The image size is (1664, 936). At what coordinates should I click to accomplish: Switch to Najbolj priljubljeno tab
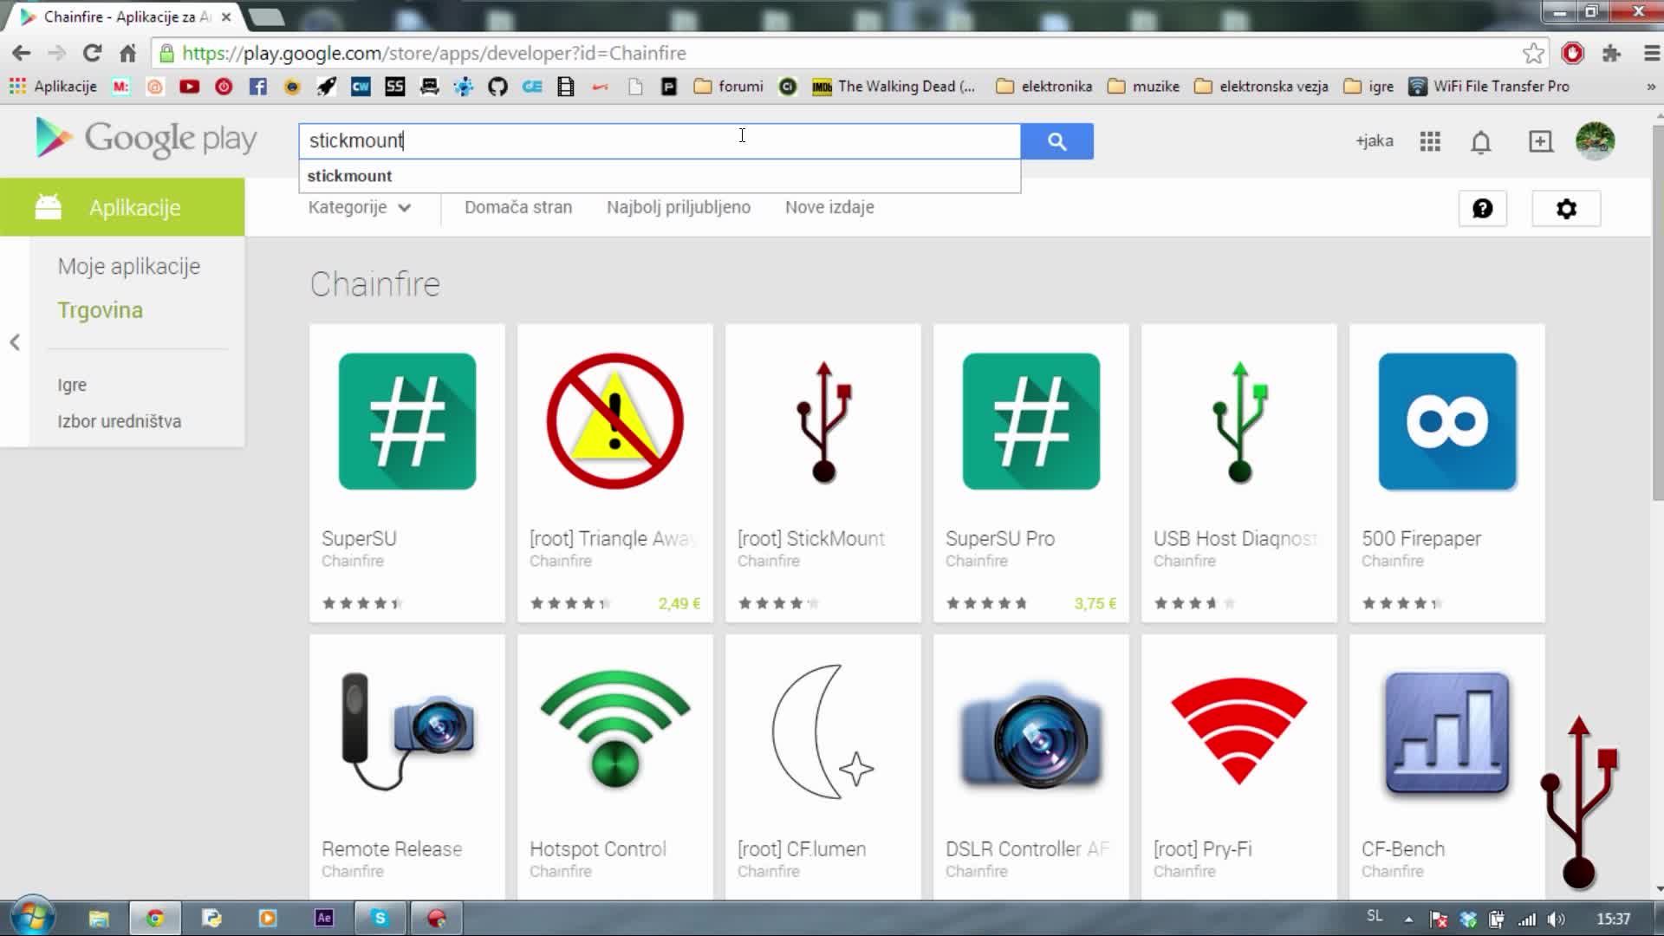point(678,207)
